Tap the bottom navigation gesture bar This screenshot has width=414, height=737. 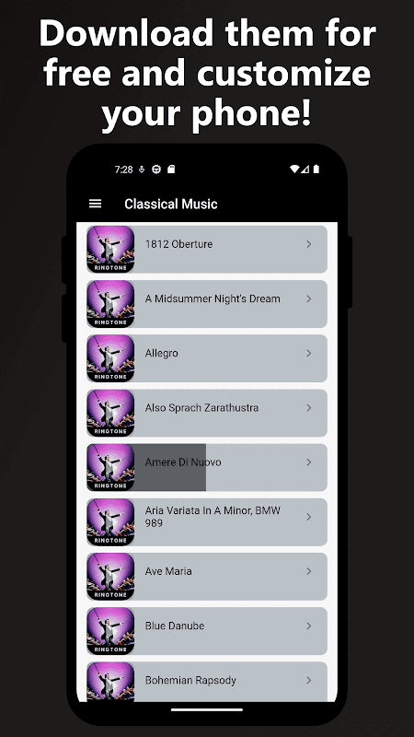coord(207,709)
